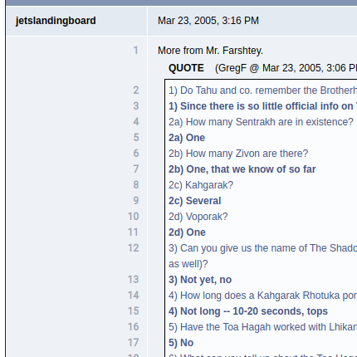The height and width of the screenshot is (357, 357).
Task: Select the answer 'One, that we know of so far'
Action: click(251, 169)
